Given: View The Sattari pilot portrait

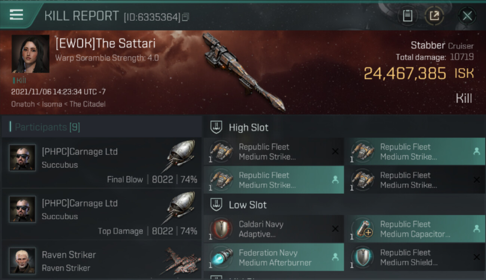Looking at the screenshot, I should (x=31, y=54).
